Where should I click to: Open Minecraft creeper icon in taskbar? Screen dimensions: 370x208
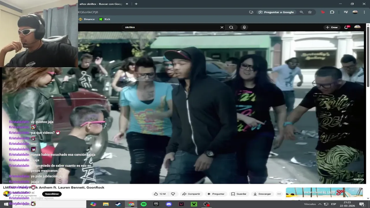pyautogui.click(x=194, y=204)
